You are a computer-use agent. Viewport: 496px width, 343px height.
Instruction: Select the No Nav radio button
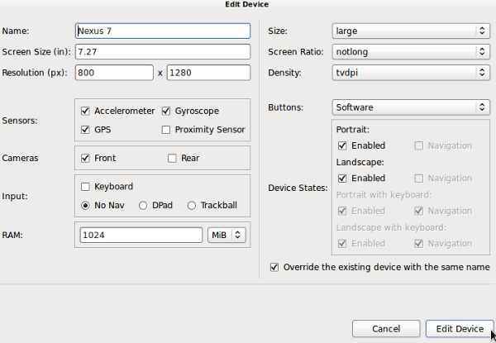point(85,205)
